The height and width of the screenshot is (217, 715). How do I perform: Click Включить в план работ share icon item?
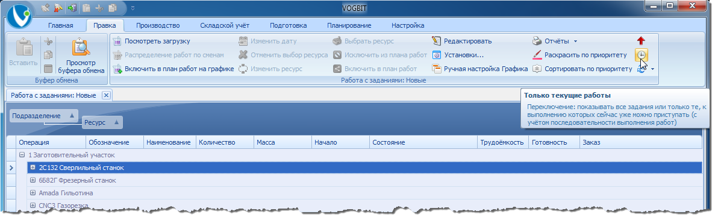tap(375, 69)
